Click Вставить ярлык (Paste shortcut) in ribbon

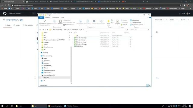(x=68, y=25)
